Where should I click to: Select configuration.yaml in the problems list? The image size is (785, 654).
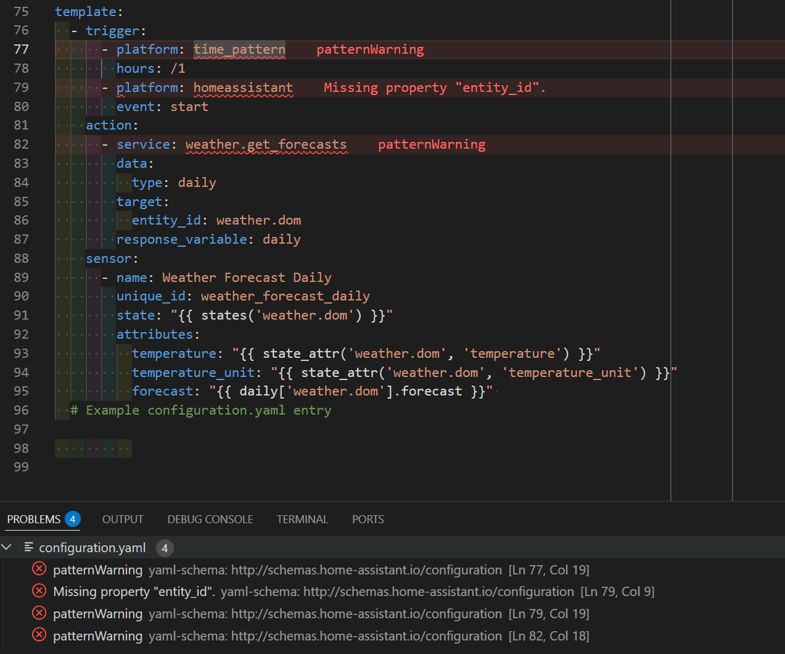coord(92,548)
